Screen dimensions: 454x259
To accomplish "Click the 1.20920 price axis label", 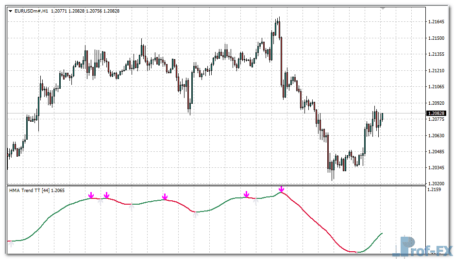I will coord(437,103).
